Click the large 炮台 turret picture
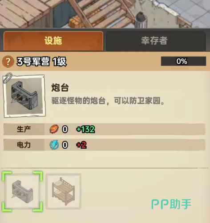 tap(24, 96)
